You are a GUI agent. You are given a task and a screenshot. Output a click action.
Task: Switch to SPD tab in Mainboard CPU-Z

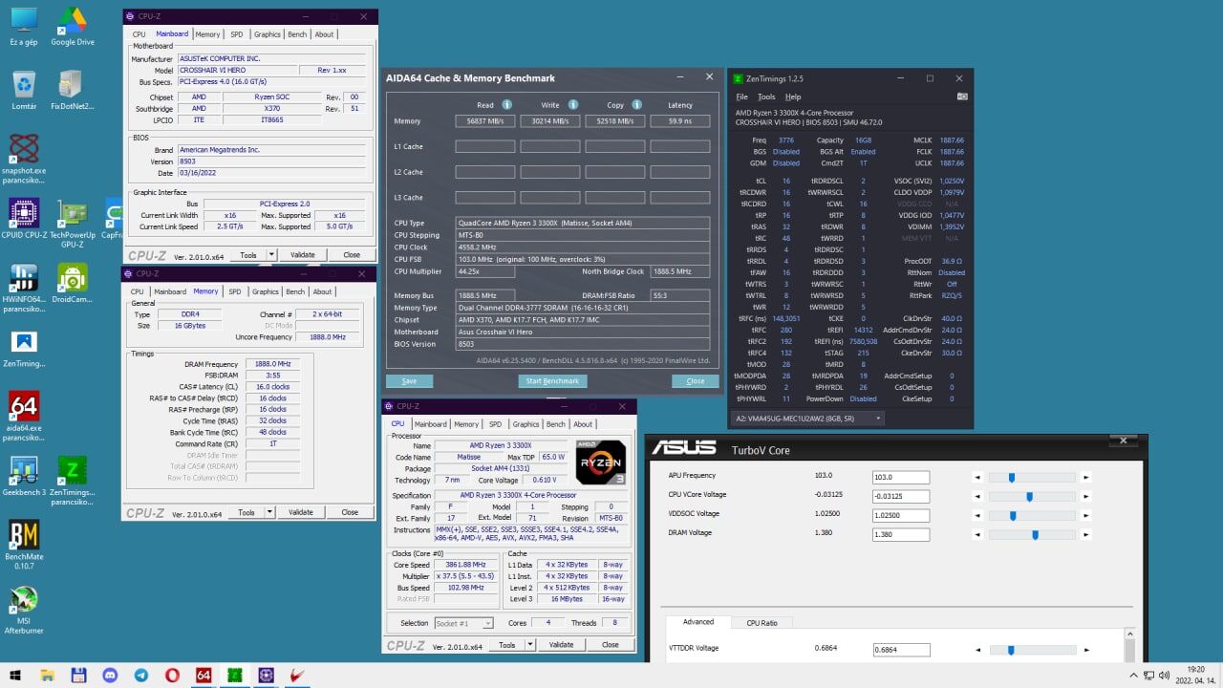(x=236, y=34)
